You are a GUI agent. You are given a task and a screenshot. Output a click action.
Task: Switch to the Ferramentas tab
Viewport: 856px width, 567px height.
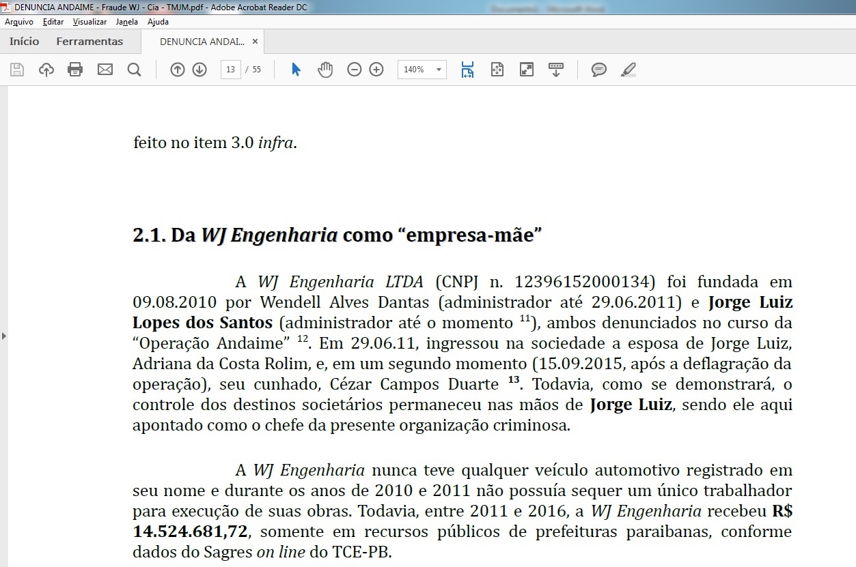[x=89, y=42]
